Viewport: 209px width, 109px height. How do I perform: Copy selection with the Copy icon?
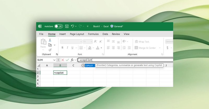[x=50, y=45]
